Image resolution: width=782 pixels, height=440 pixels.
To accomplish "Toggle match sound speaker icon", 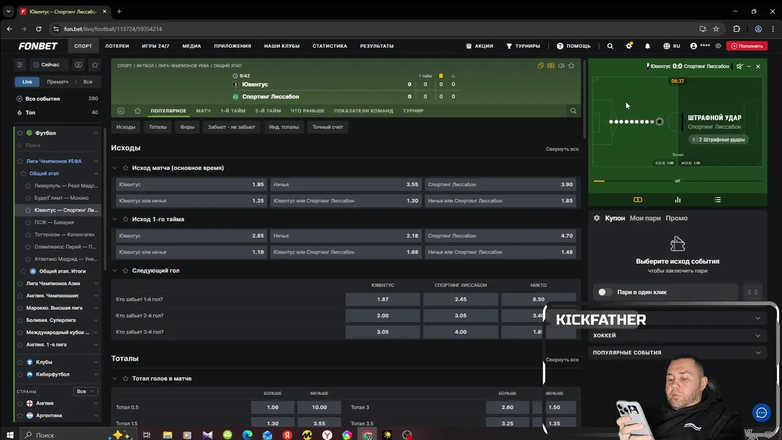I will click(x=561, y=65).
